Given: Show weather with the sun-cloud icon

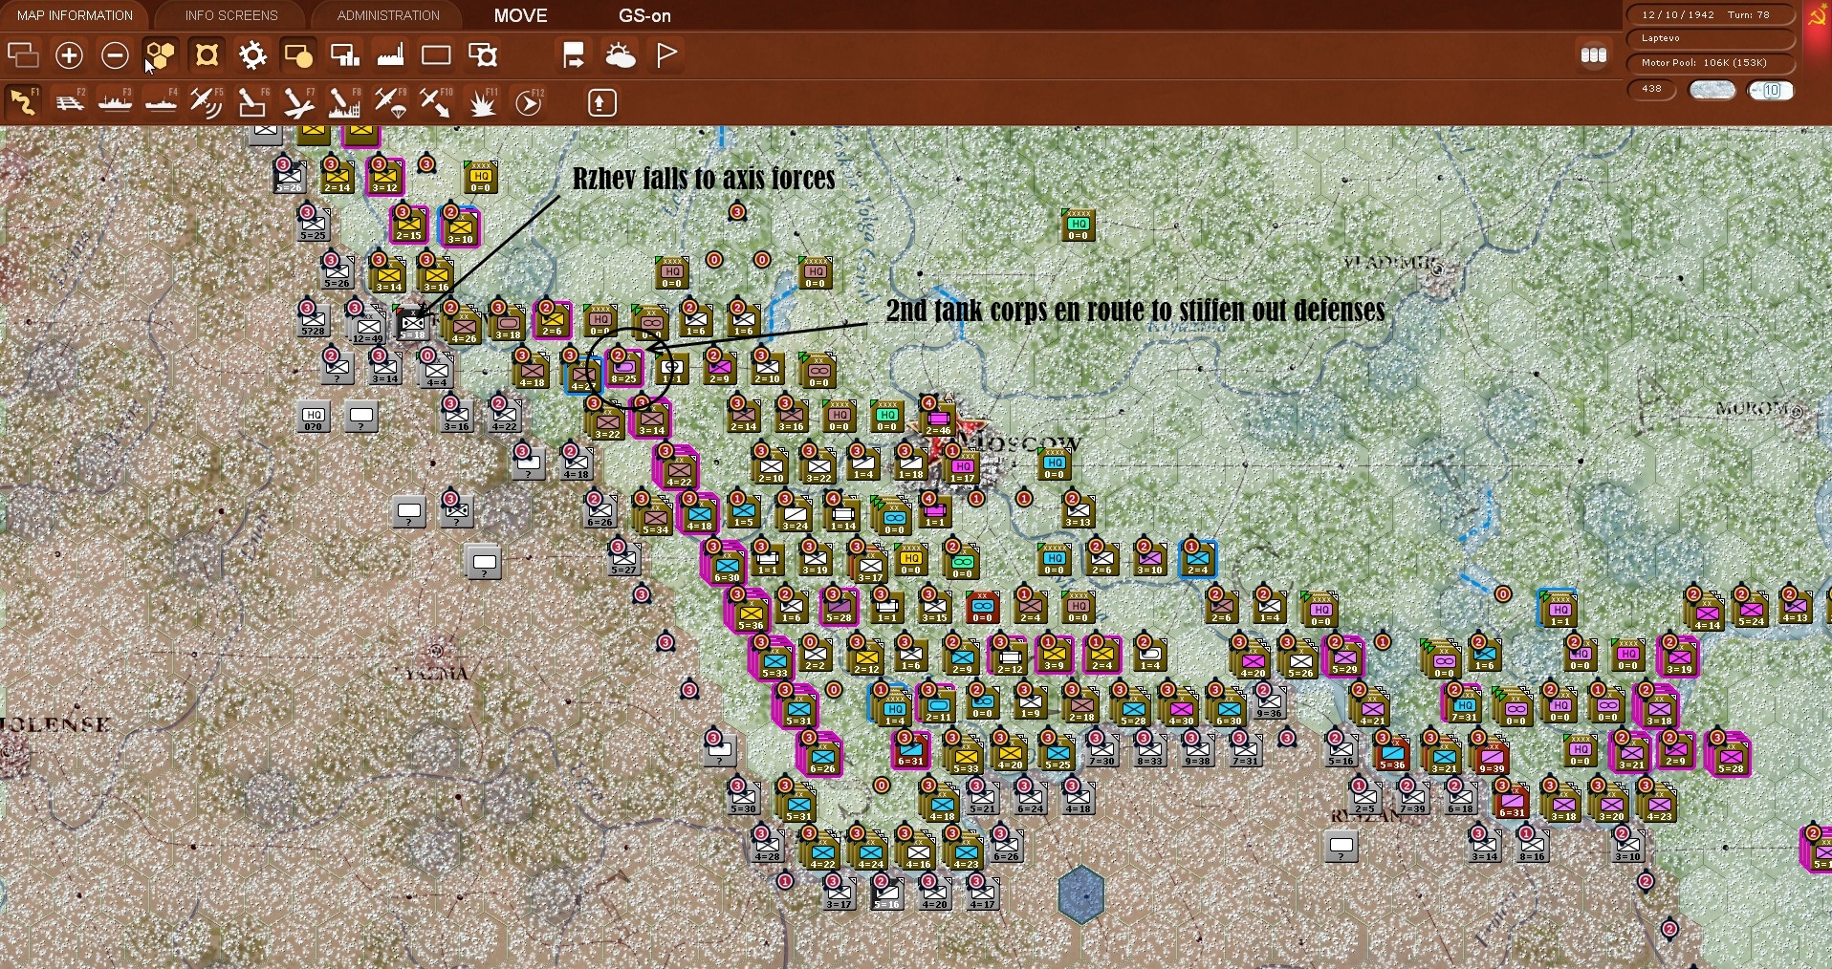Looking at the screenshot, I should (x=621, y=55).
